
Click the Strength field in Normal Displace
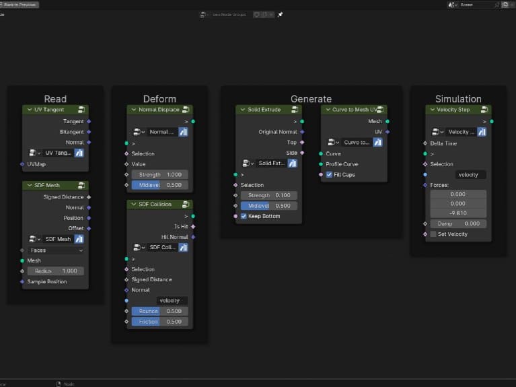pyautogui.click(x=159, y=174)
